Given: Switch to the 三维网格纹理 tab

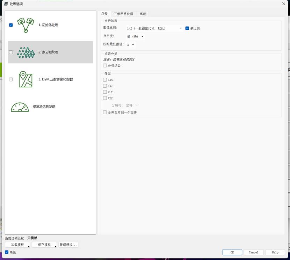Looking at the screenshot, I should pyautogui.click(x=123, y=14).
